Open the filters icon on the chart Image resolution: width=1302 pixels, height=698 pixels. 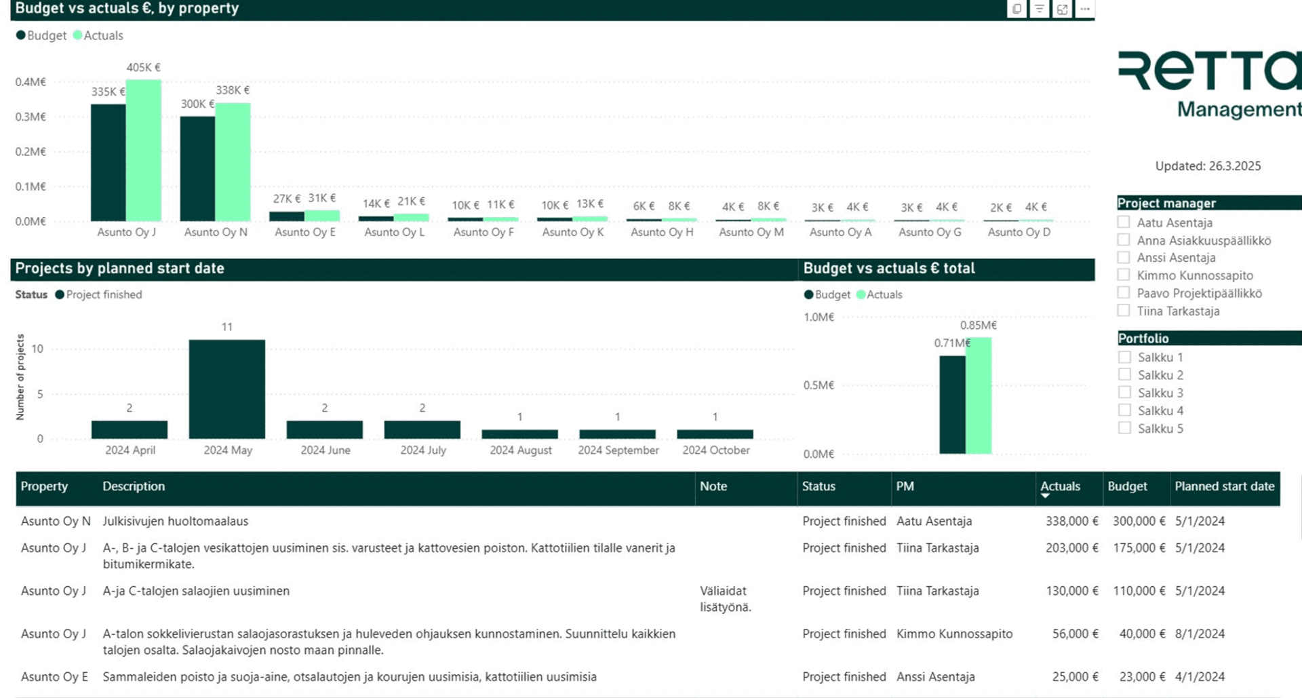pos(1040,9)
